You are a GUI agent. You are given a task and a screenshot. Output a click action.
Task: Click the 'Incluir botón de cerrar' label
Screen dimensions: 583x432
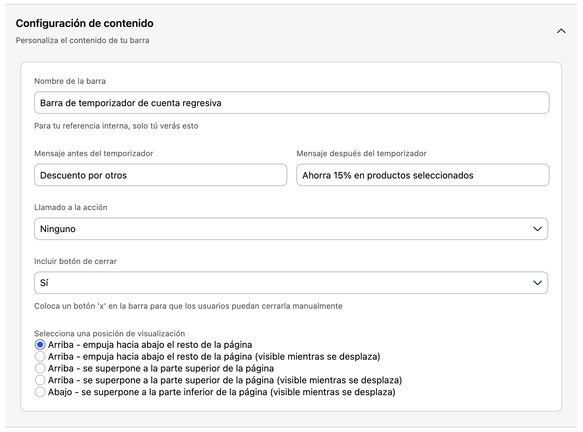pos(75,261)
